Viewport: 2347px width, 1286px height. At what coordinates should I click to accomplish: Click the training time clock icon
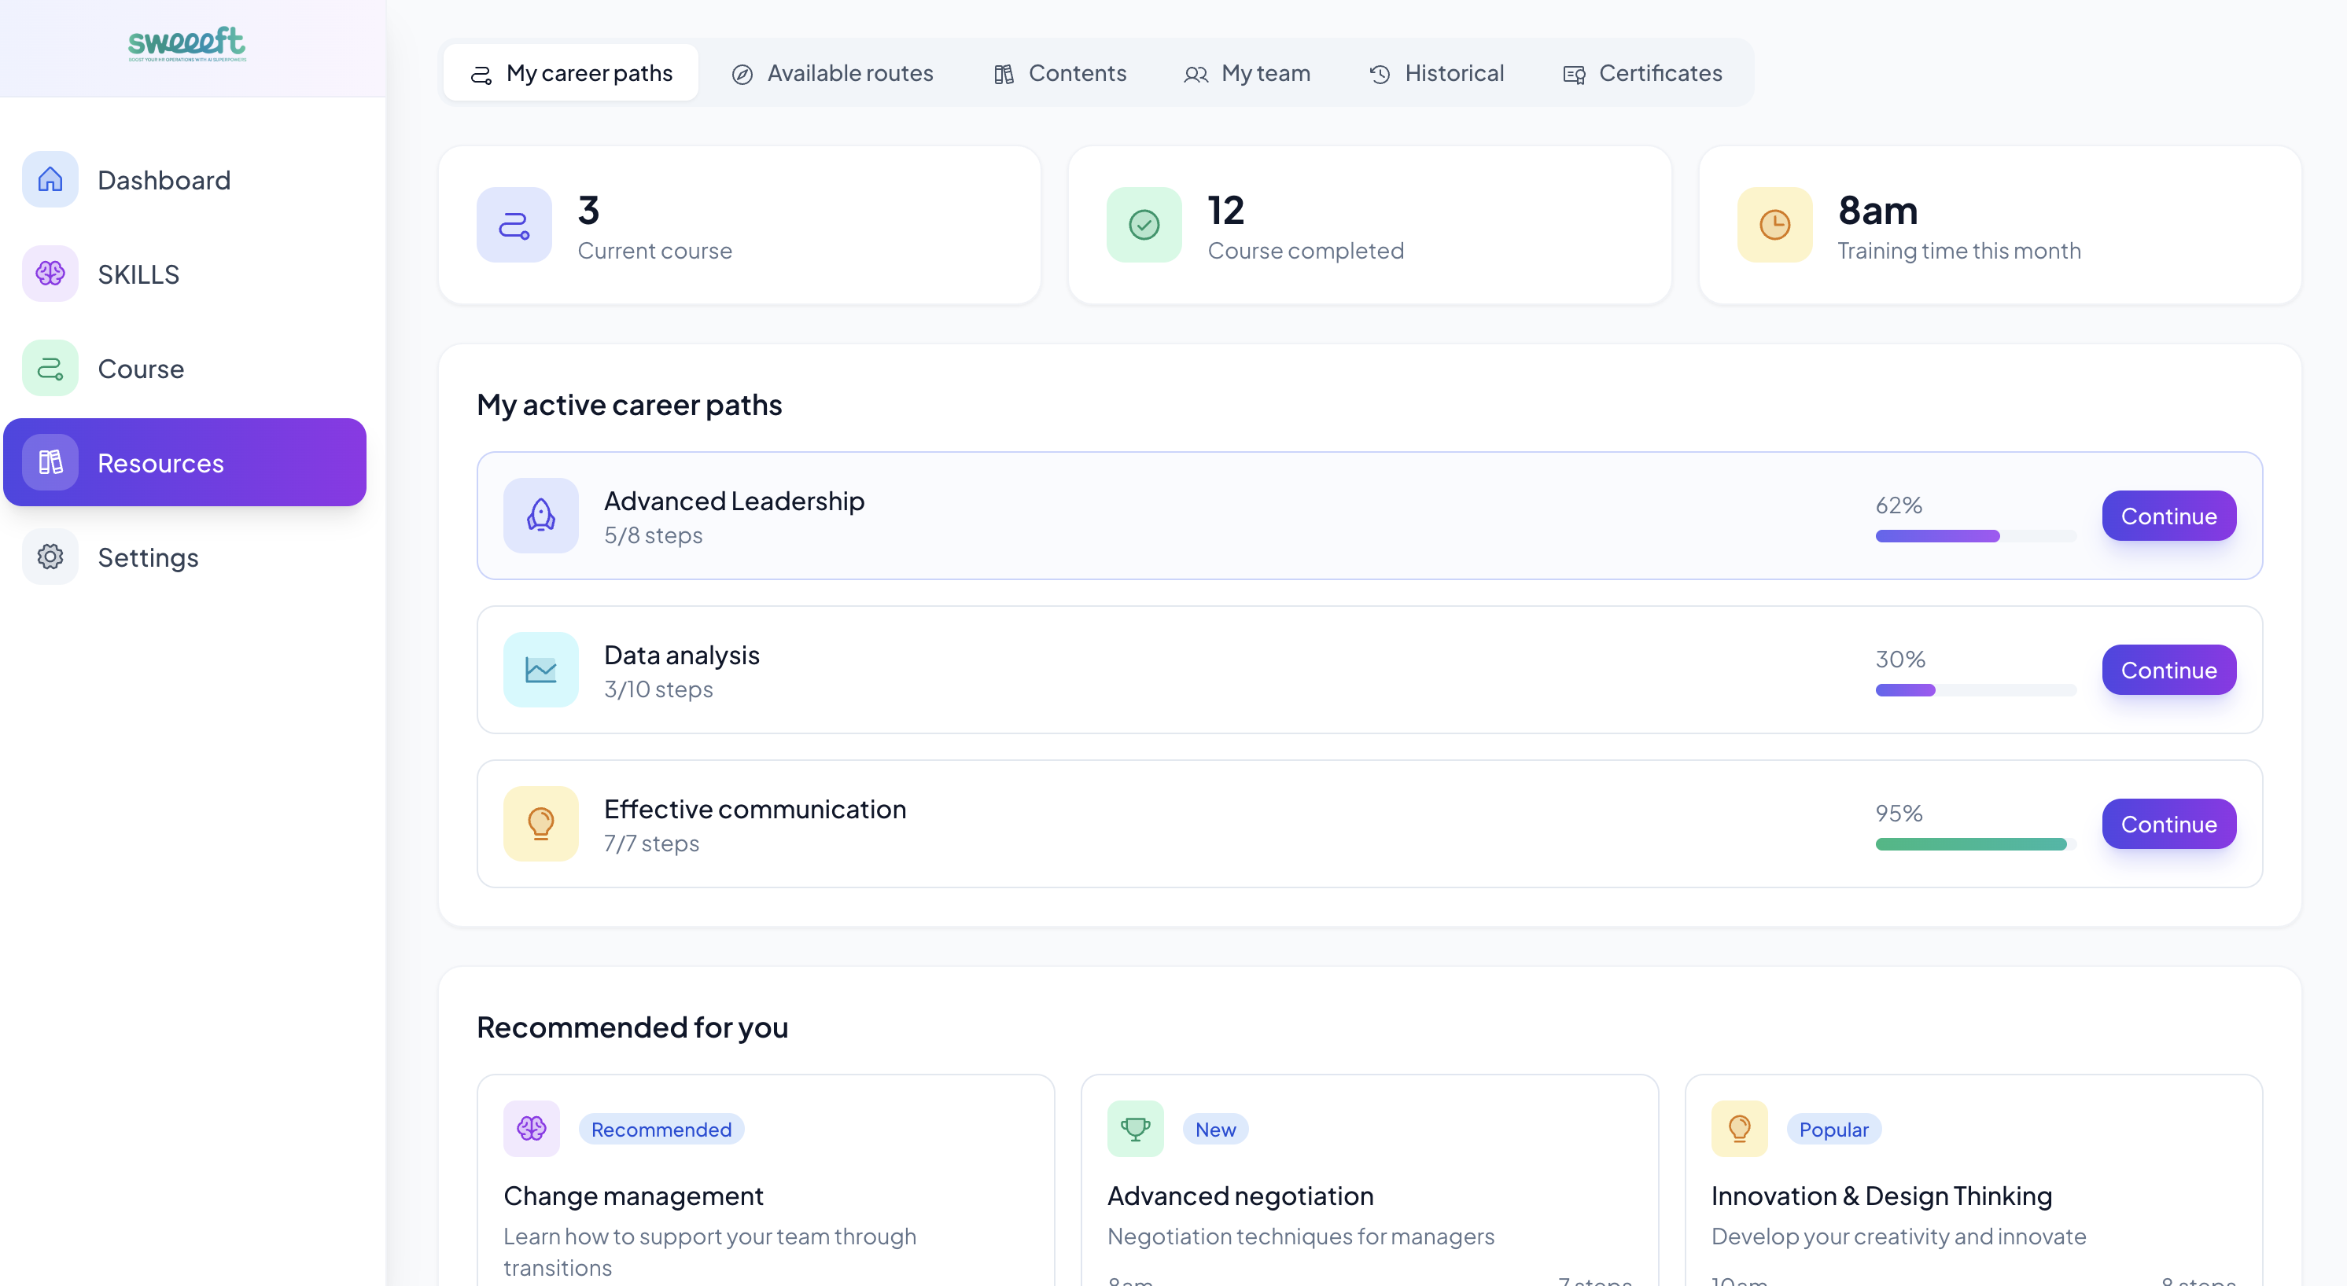click(x=1774, y=225)
